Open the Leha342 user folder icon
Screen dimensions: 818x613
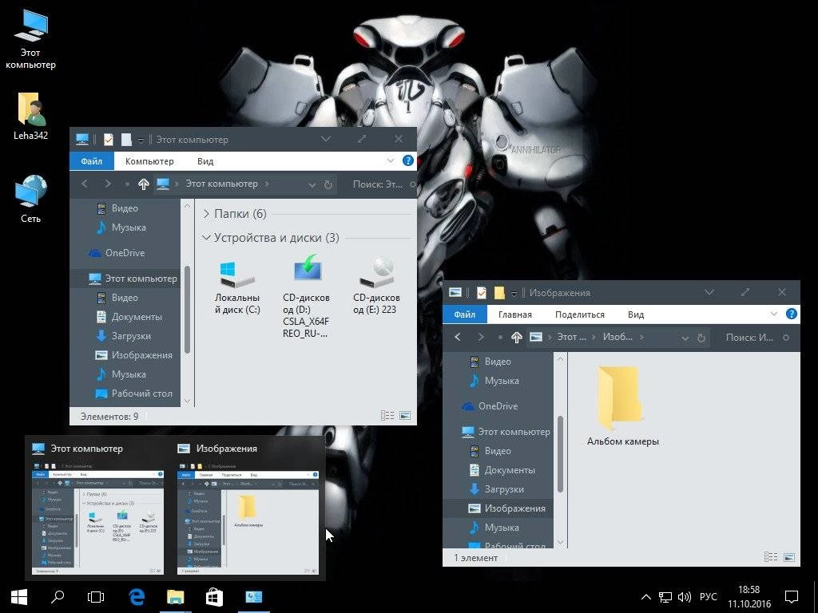click(30, 117)
